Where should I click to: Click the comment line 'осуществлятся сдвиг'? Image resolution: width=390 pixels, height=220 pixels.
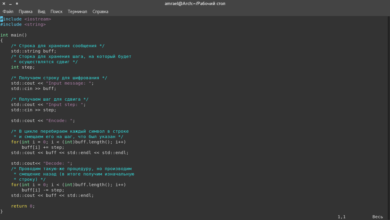[x=46, y=62]
